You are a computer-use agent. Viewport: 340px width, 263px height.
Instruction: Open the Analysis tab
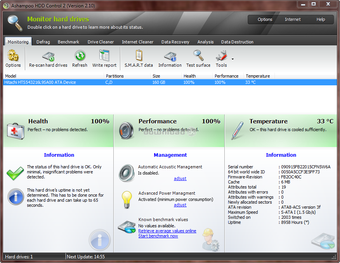[206, 42]
